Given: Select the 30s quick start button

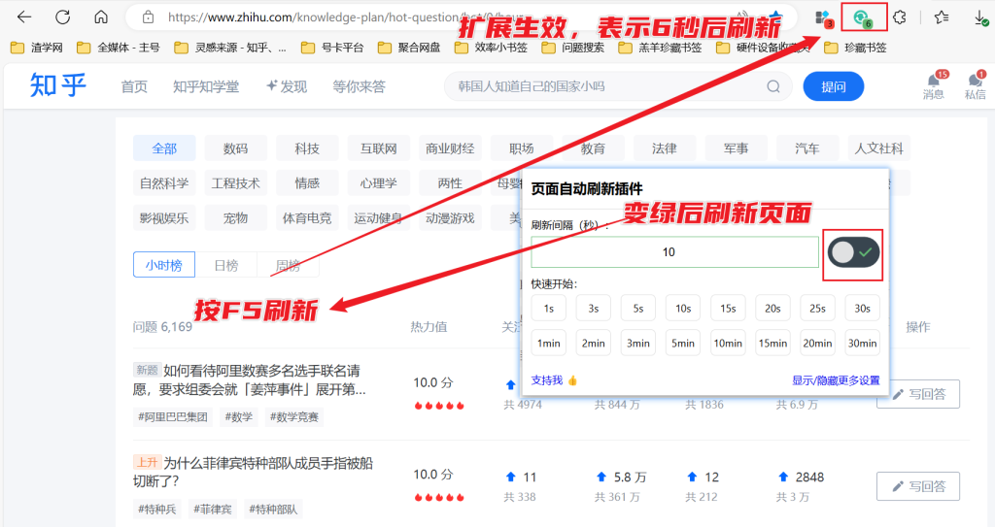Looking at the screenshot, I should coord(863,309).
